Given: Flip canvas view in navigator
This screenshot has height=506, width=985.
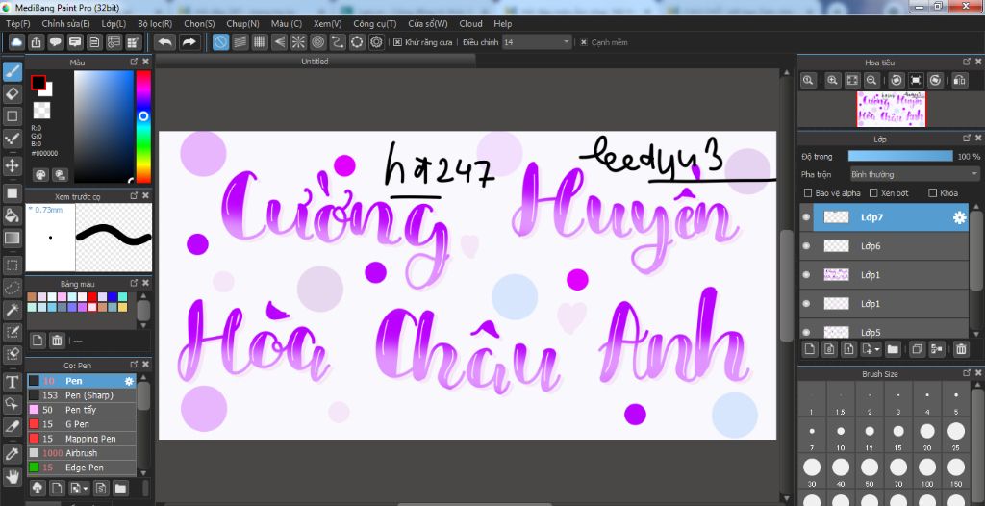Looking at the screenshot, I should click(959, 81).
